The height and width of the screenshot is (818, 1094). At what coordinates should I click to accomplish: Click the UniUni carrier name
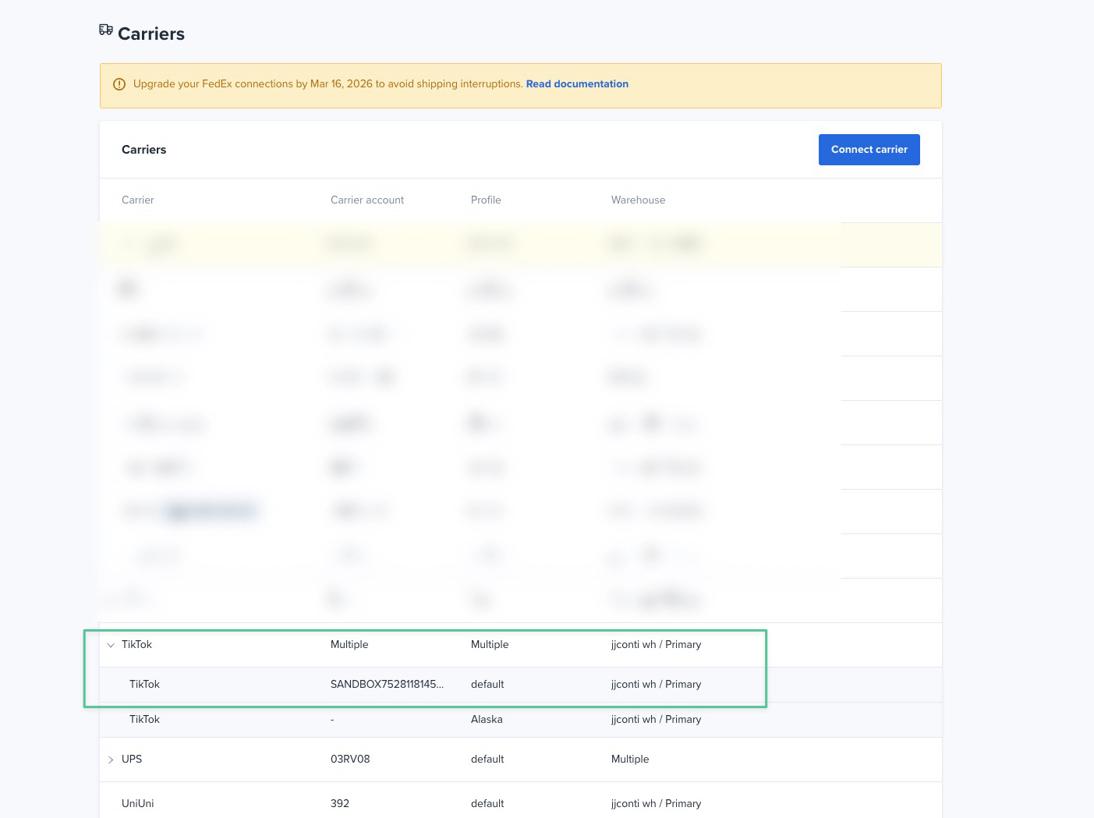(x=137, y=804)
